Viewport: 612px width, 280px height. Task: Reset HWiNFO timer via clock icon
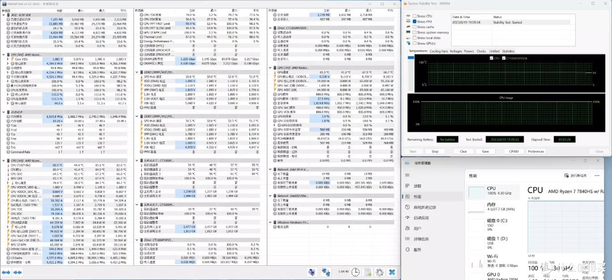(355, 272)
